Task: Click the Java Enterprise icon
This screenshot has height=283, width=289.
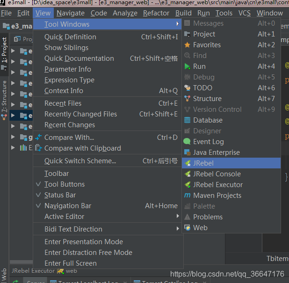Action: [187, 152]
